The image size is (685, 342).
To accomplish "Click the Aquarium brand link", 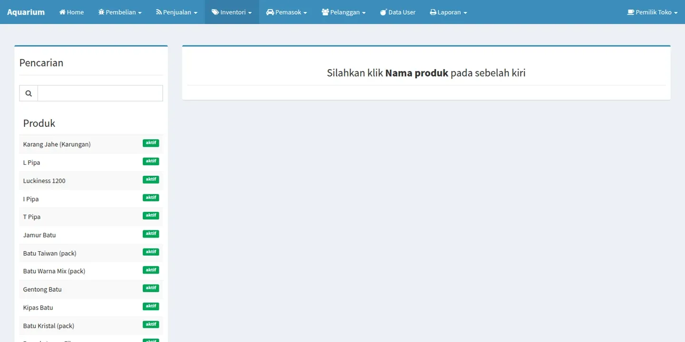I will (26, 12).
